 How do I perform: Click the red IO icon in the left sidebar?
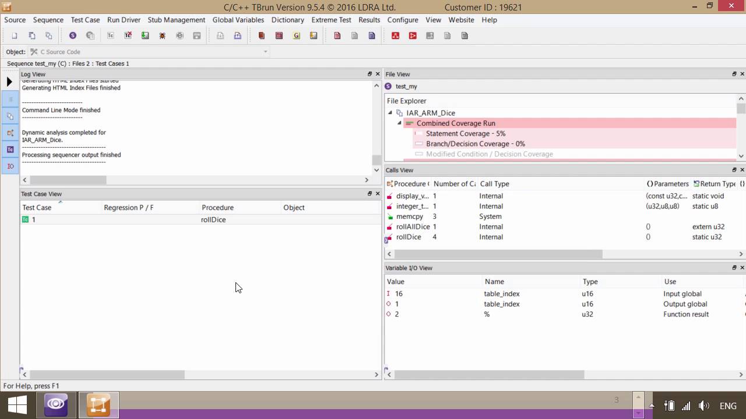(x=10, y=166)
